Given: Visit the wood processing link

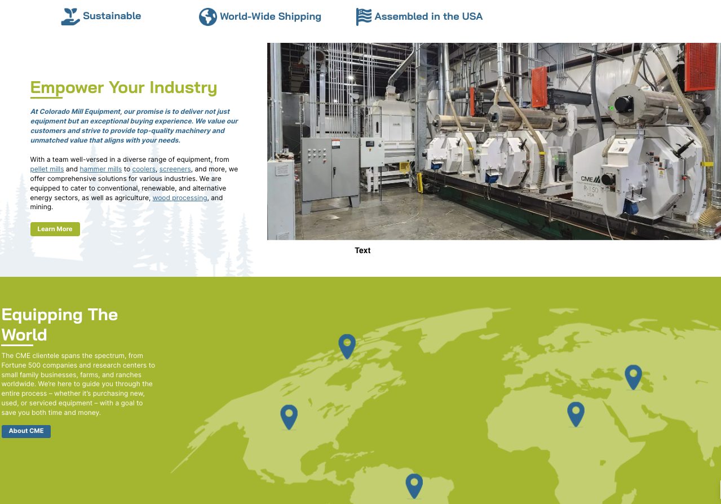Looking at the screenshot, I should pos(180,198).
